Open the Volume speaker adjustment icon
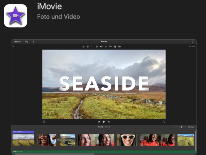 point(101,46)
